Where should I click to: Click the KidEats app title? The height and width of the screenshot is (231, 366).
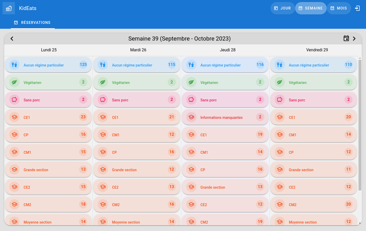coord(28,8)
